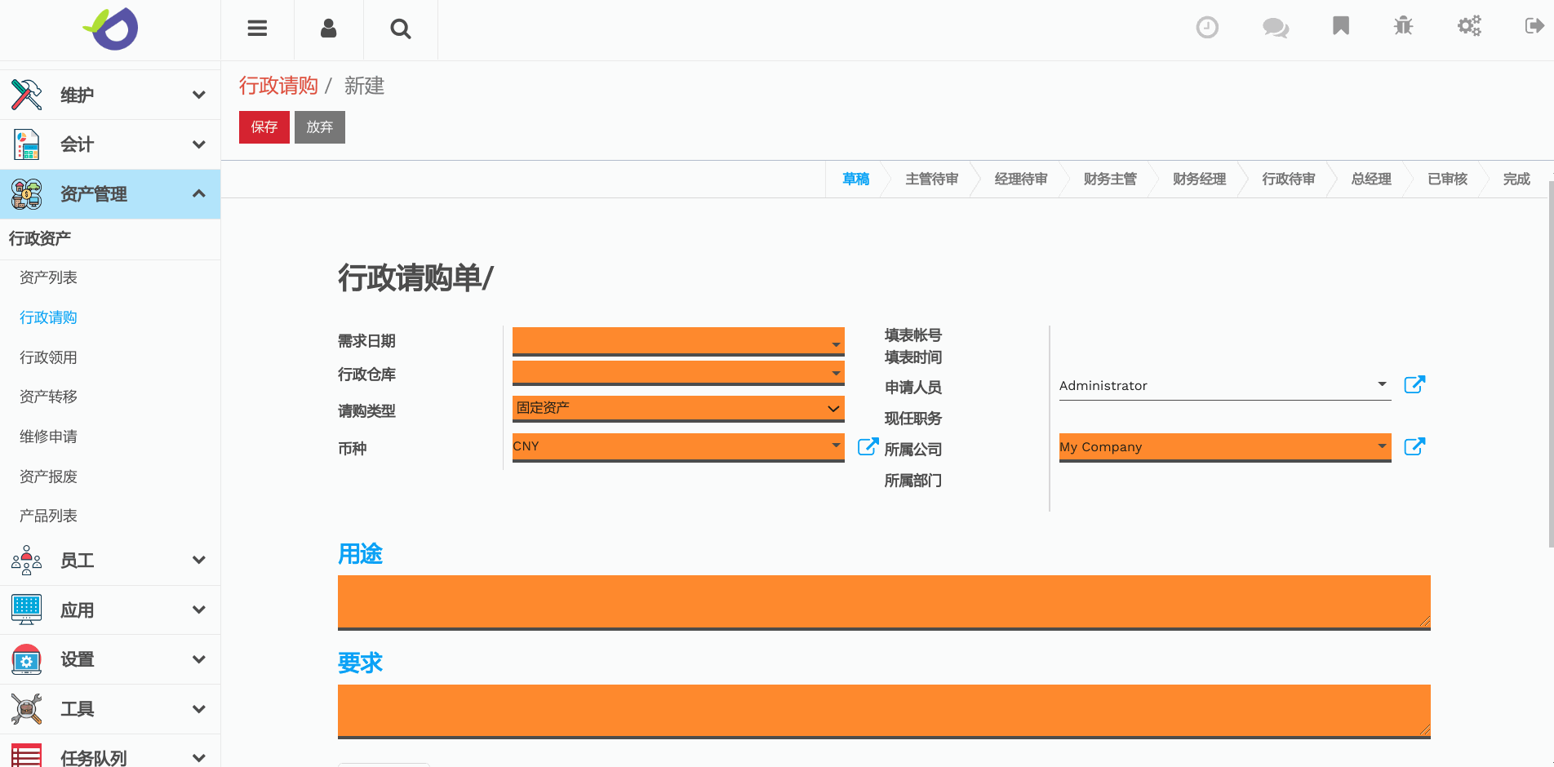Open the clock activities icon
Image resolution: width=1554 pixels, height=767 pixels.
(x=1206, y=27)
